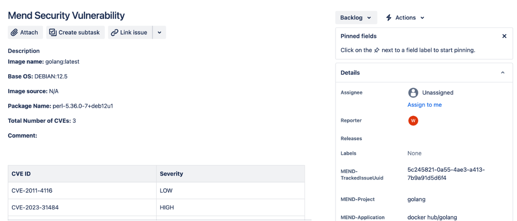The width and height of the screenshot is (517, 221).
Task: Open the Backlog status dropdown
Action: [356, 17]
